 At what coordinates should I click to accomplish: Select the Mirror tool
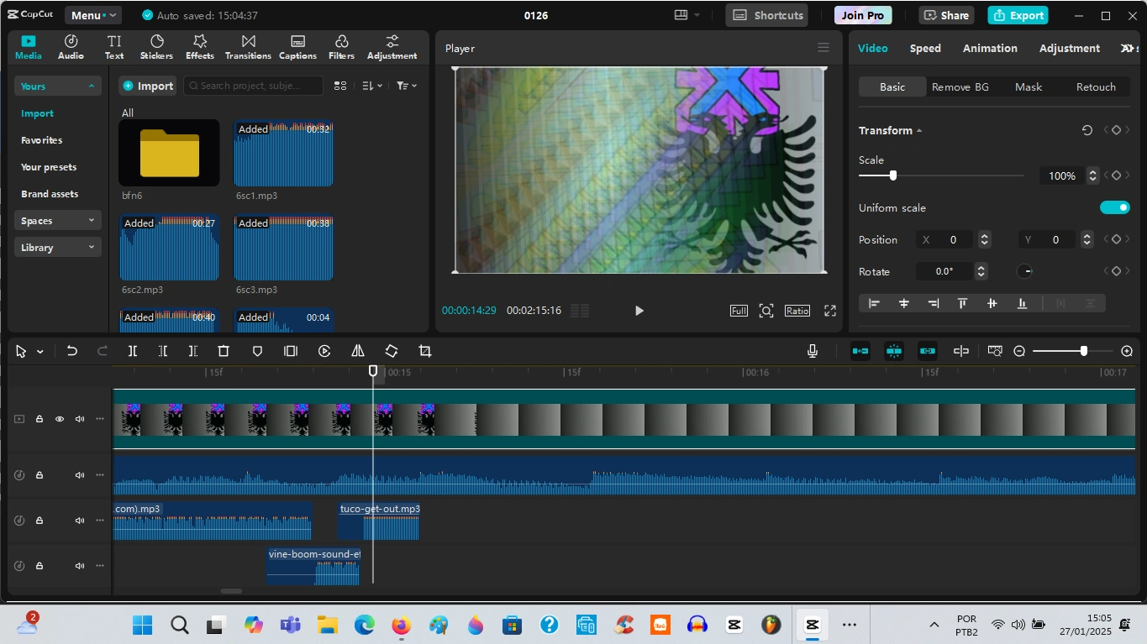coord(357,351)
